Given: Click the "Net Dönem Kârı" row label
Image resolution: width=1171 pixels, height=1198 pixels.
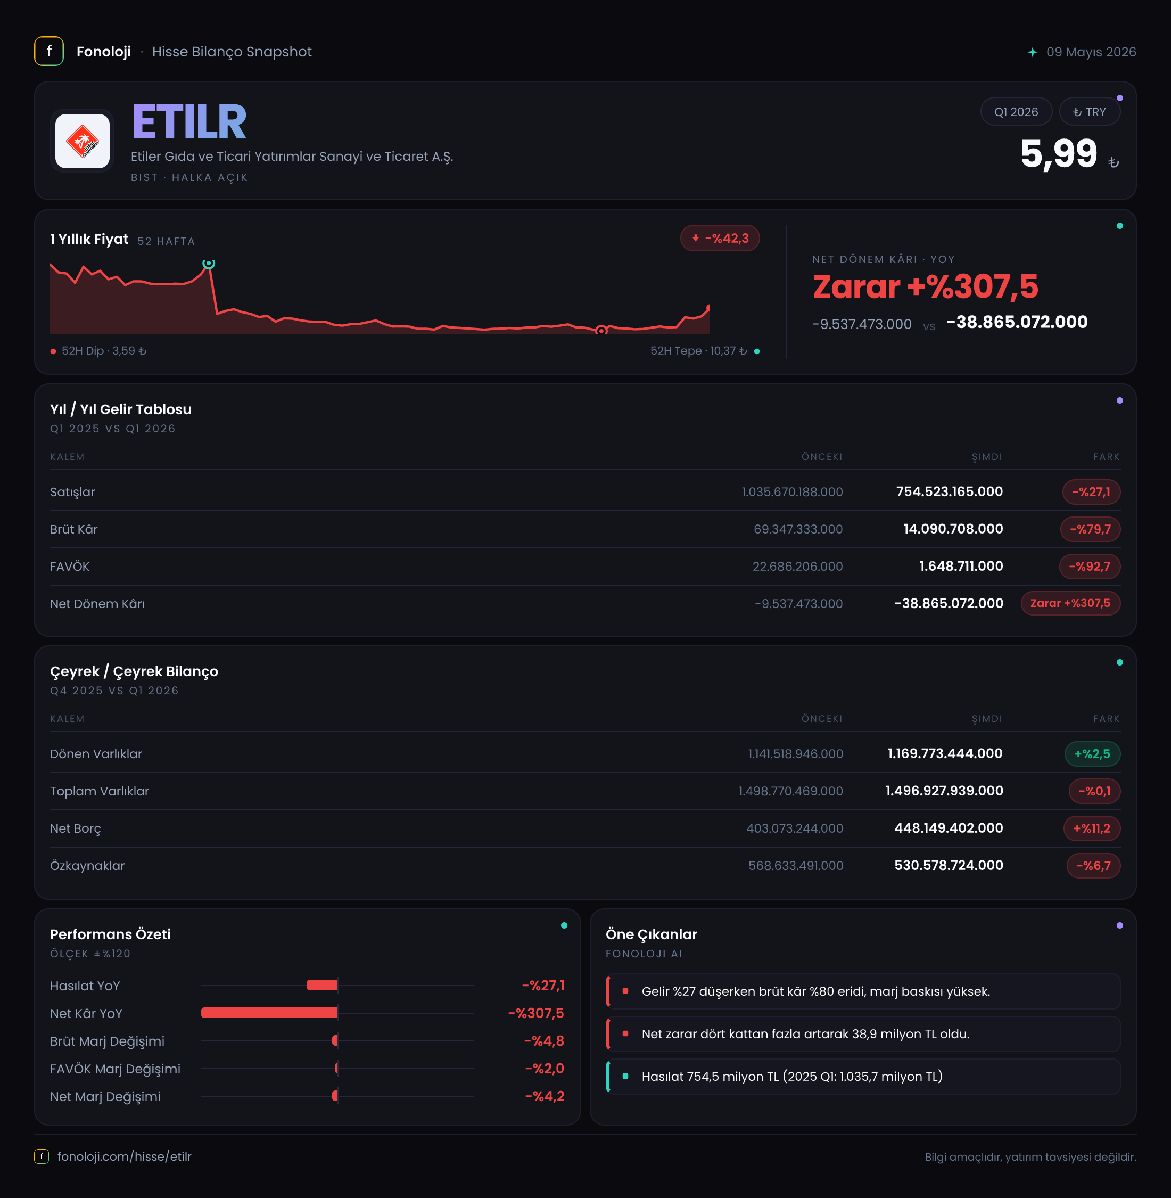Looking at the screenshot, I should pyautogui.click(x=97, y=604).
